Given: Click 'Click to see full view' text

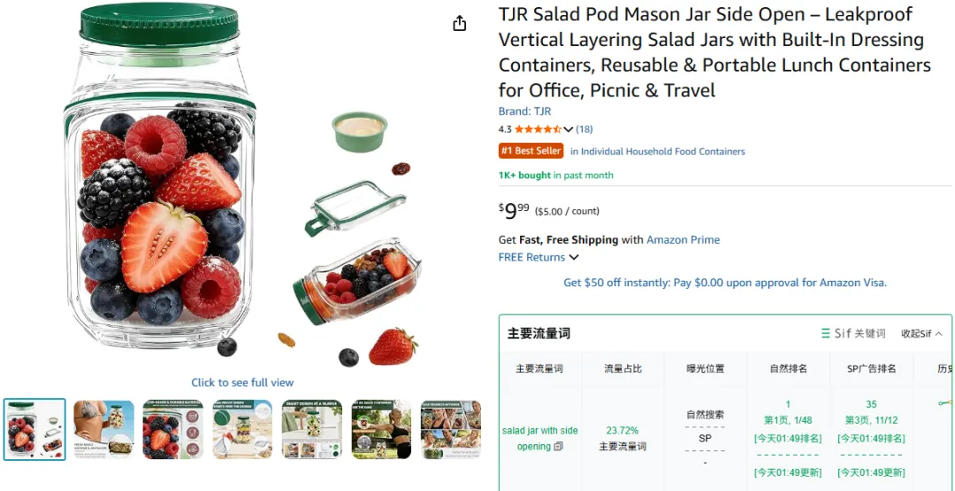Looking at the screenshot, I should click(x=242, y=382).
